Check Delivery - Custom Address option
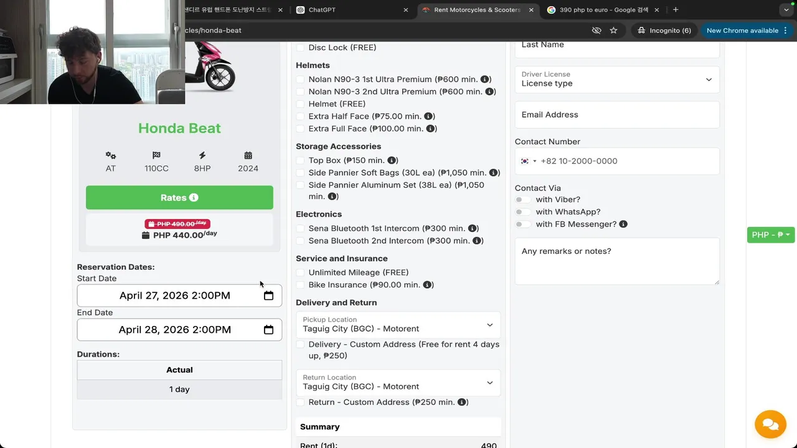This screenshot has width=797, height=448. point(300,345)
